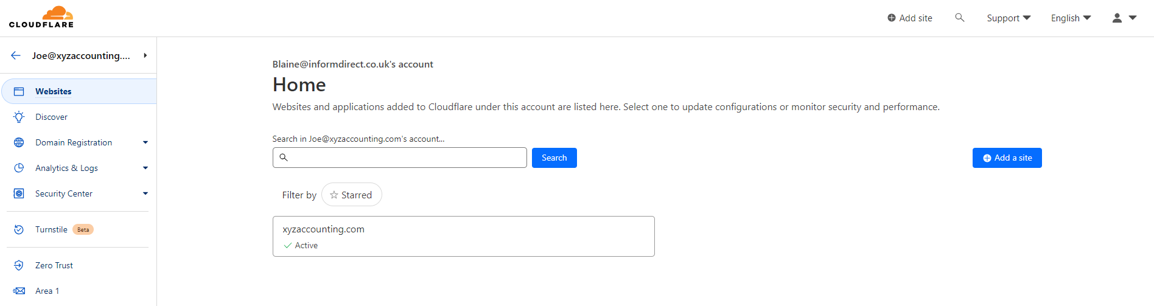Click the Area 1 envelope icon
The width and height of the screenshot is (1154, 306).
pos(19,291)
